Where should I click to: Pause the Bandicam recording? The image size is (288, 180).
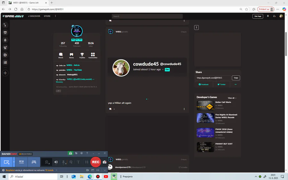point(86,162)
